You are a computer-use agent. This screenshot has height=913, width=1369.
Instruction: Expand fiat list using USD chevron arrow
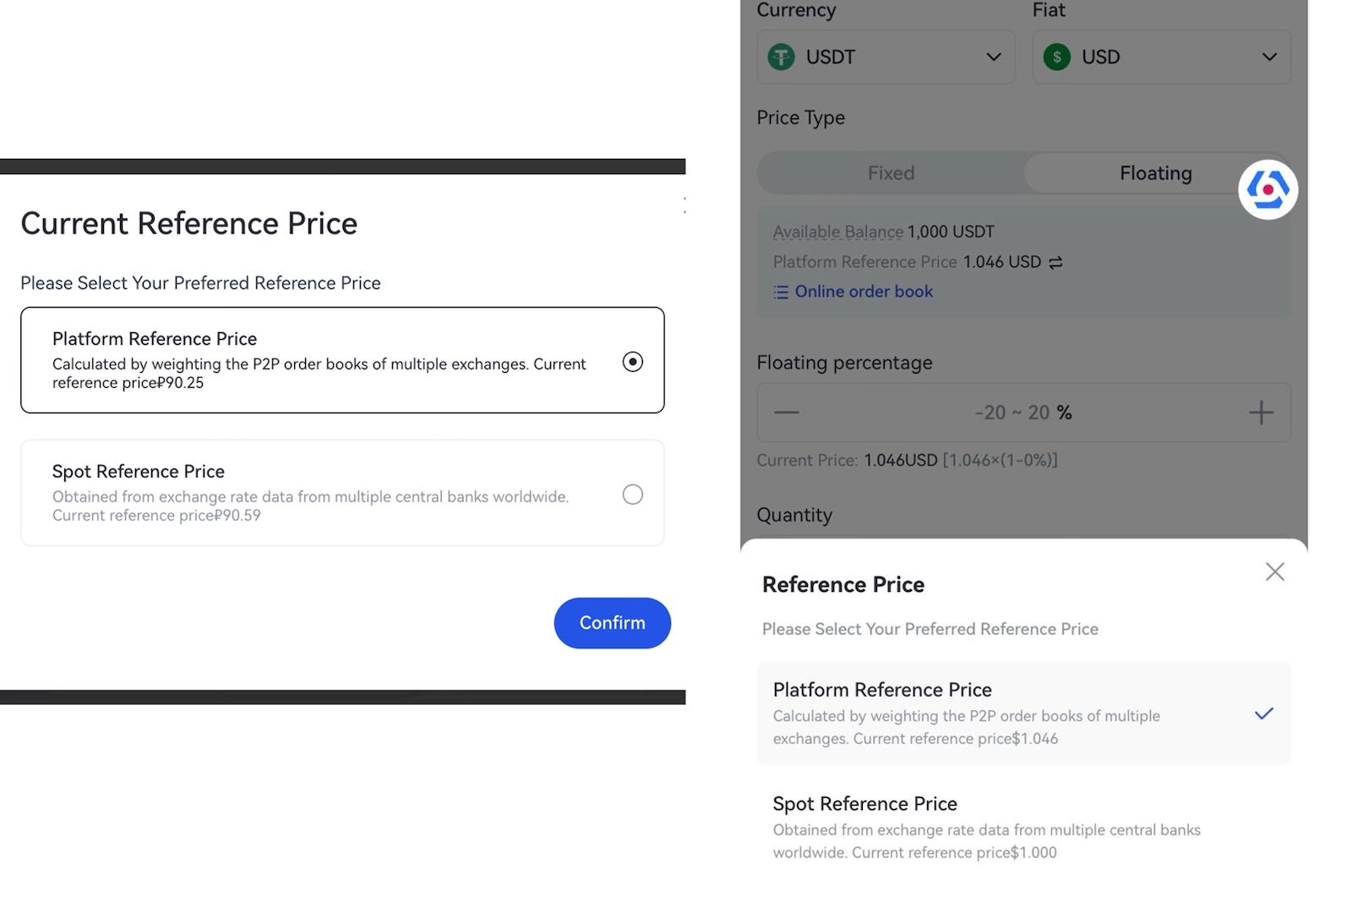coord(1268,57)
